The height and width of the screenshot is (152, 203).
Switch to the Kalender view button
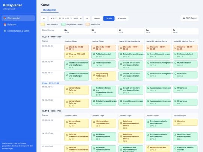tap(122, 18)
